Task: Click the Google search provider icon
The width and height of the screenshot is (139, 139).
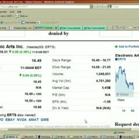Action: (x=110, y=7)
